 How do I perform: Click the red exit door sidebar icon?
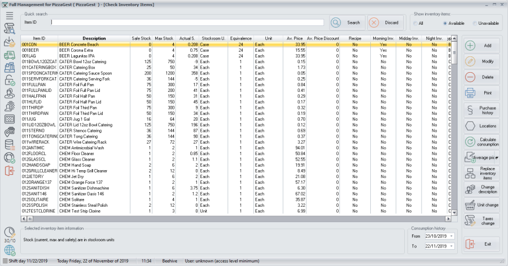point(9,170)
